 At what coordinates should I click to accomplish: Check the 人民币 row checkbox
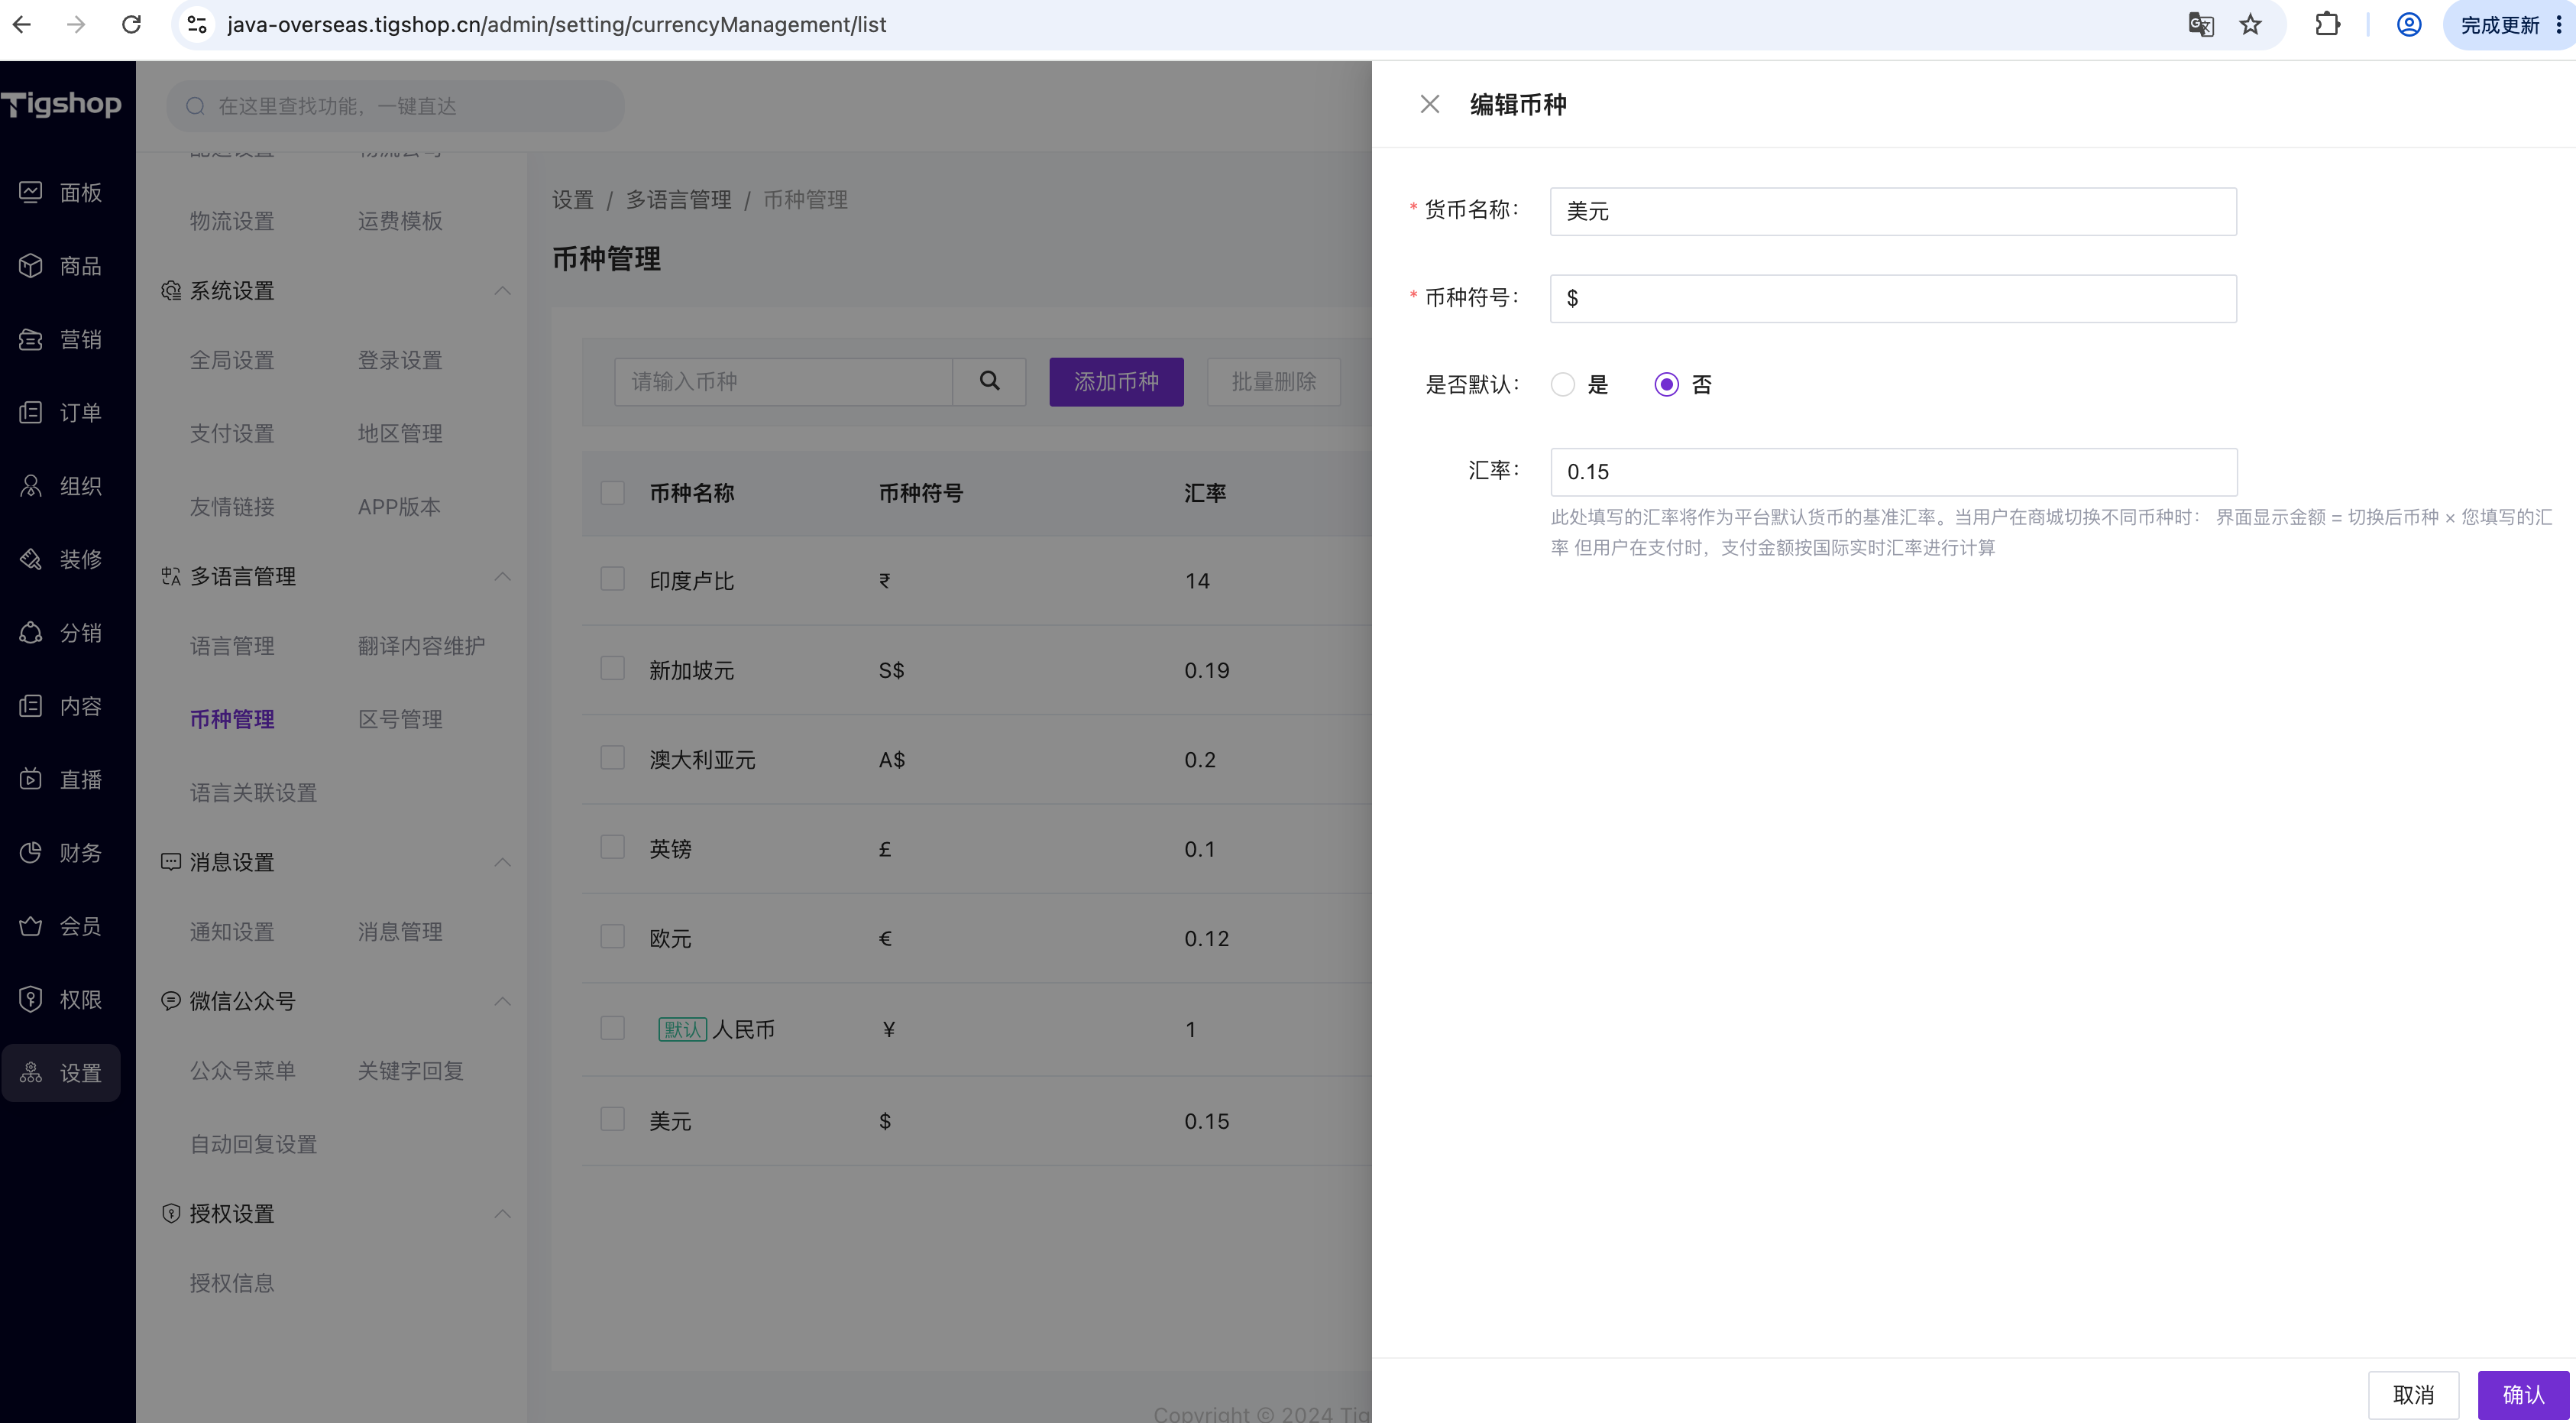click(x=613, y=1029)
